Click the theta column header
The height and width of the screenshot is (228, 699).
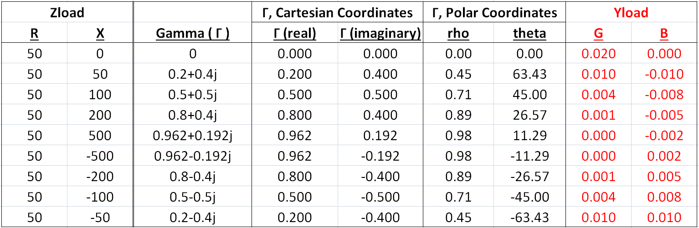pyautogui.click(x=529, y=33)
